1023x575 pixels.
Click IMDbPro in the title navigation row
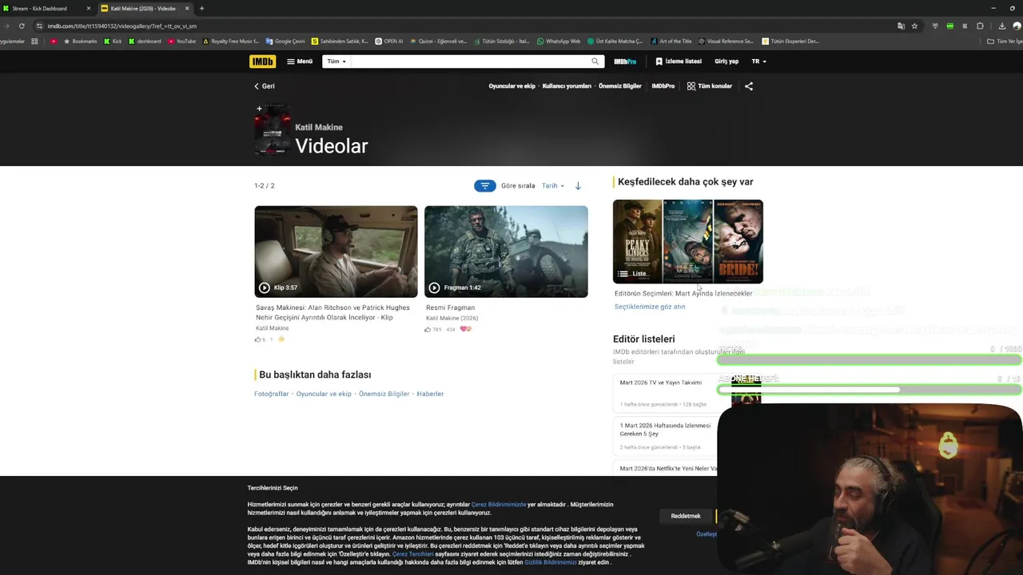663,86
